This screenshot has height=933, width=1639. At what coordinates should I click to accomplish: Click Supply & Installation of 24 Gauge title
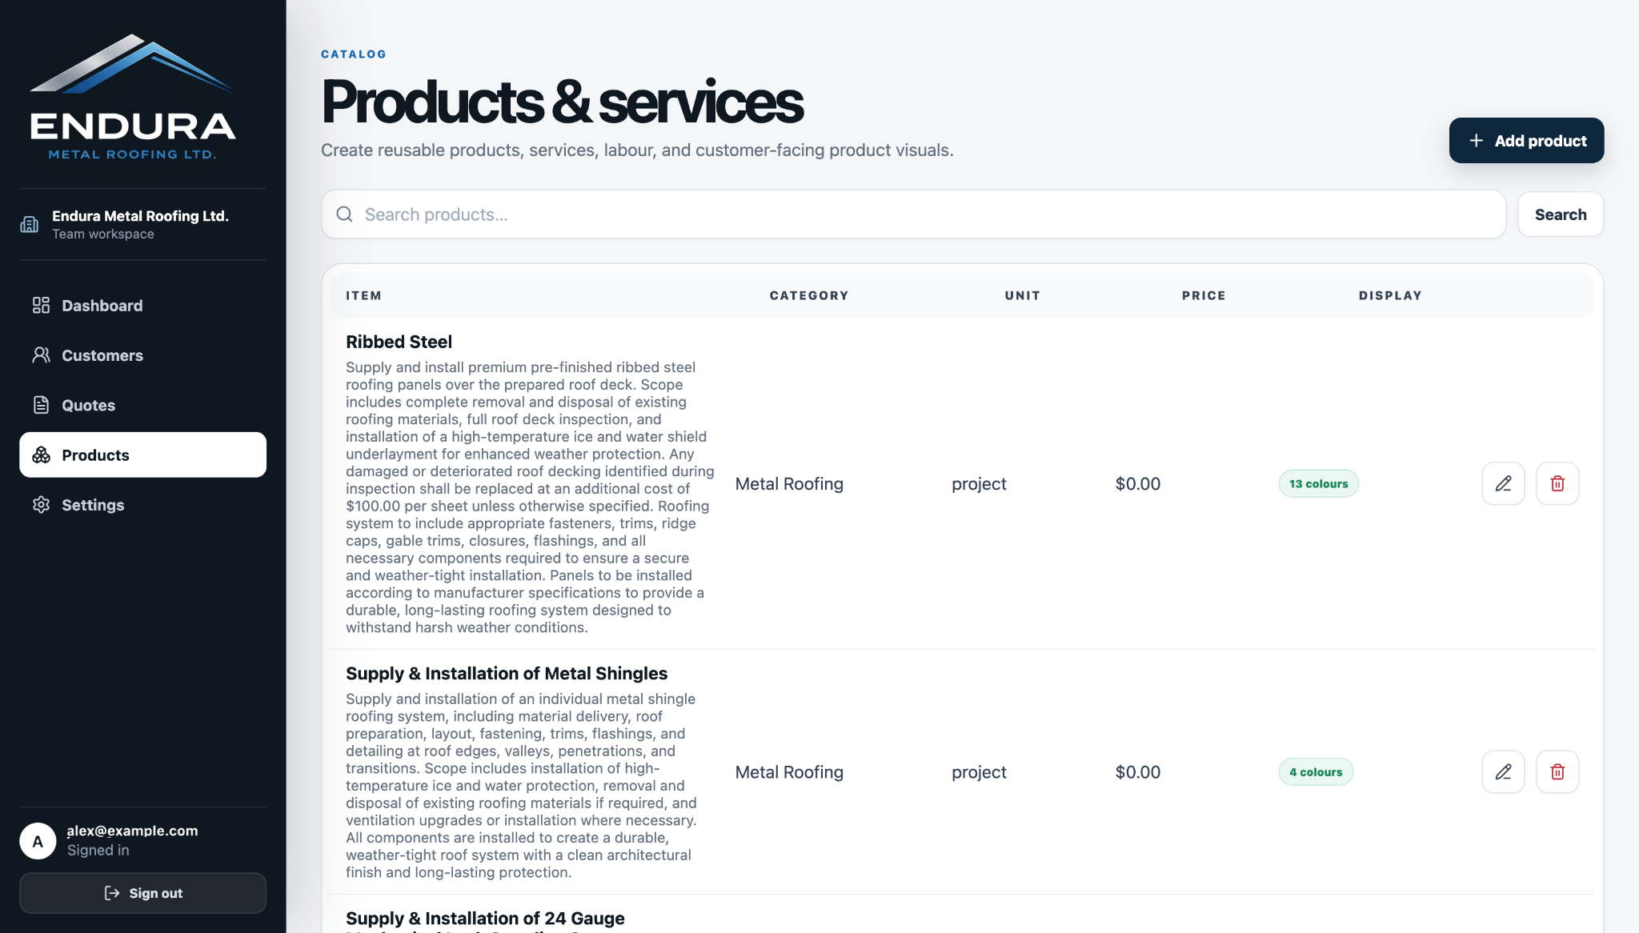pyautogui.click(x=485, y=919)
